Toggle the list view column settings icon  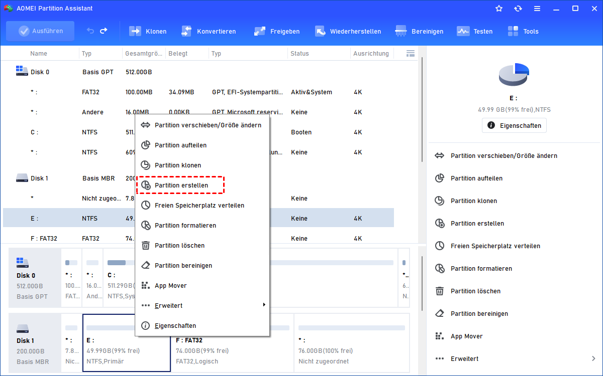[410, 53]
